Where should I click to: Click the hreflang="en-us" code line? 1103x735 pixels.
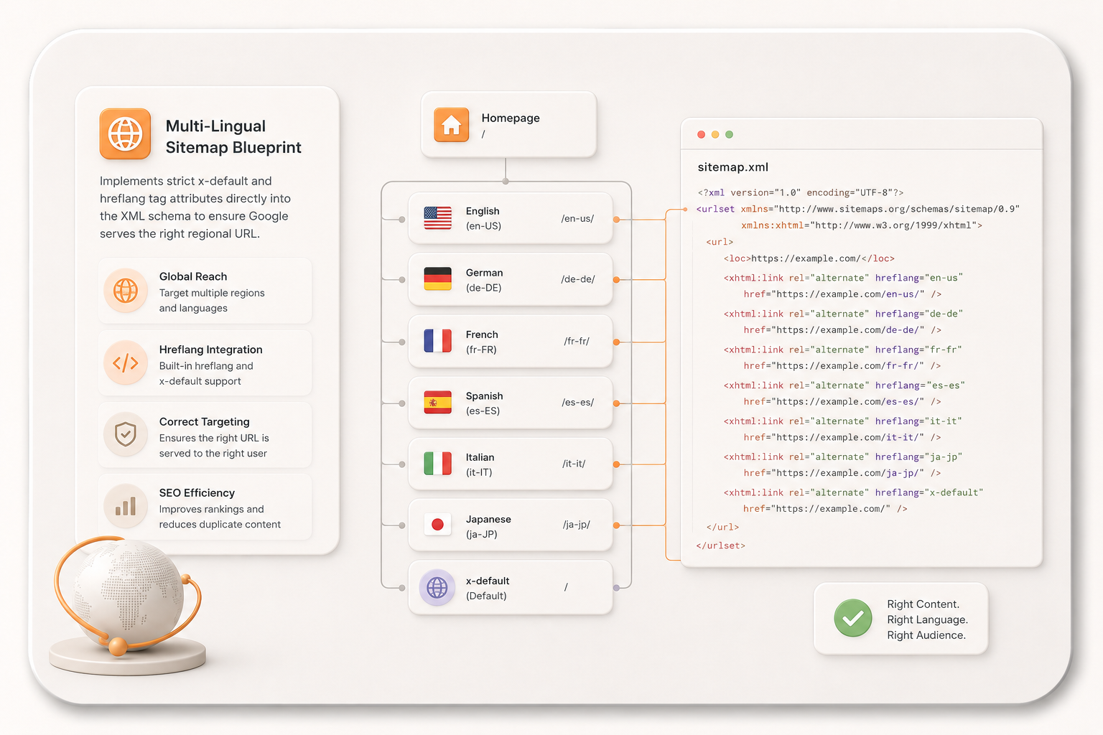[x=843, y=278]
